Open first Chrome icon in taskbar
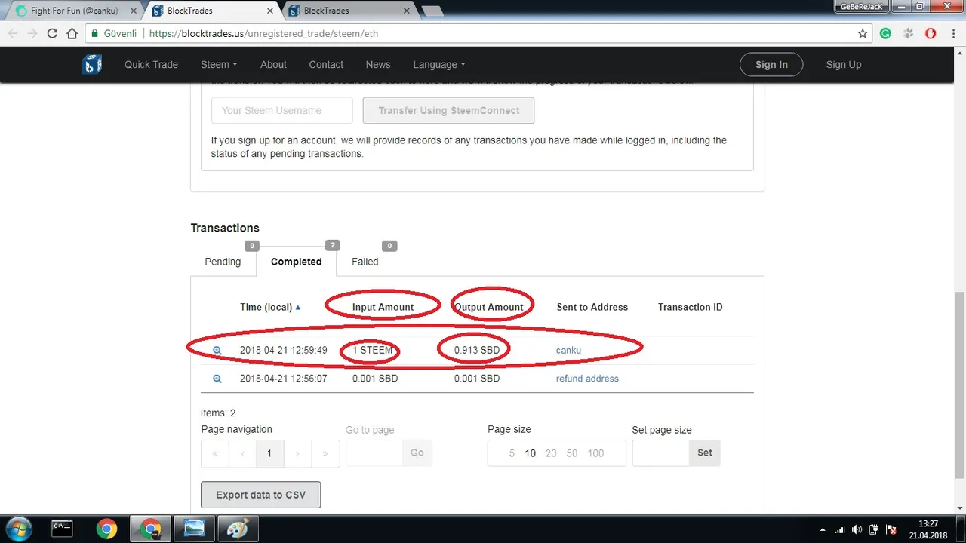966x543 pixels. pyautogui.click(x=106, y=529)
